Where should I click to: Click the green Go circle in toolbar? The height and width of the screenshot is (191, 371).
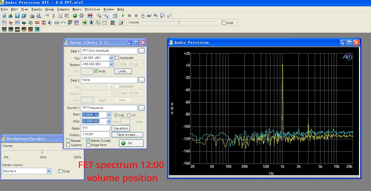[75, 16]
